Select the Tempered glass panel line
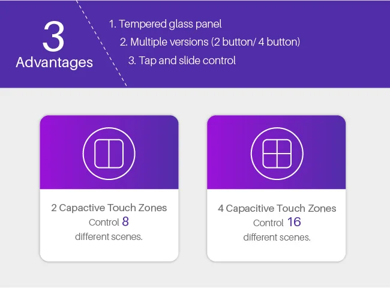The image size is (390, 288). click(165, 24)
